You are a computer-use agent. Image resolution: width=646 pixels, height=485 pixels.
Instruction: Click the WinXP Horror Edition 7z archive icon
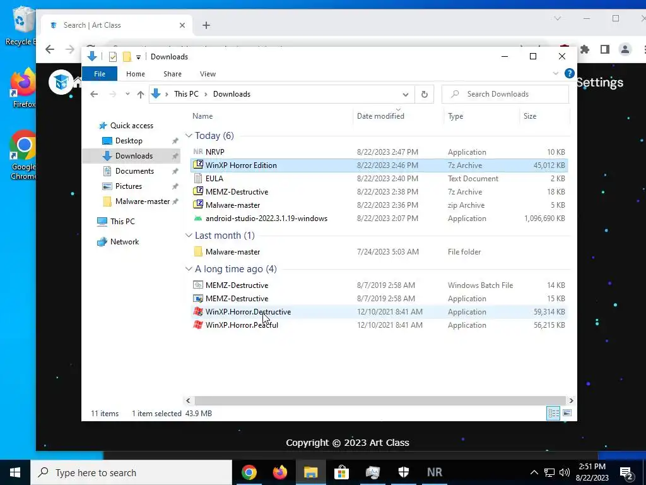coord(198,165)
